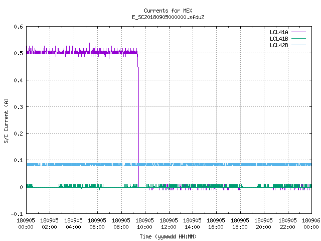Click the LCL42B legend label
321x241 pixels.
point(279,45)
